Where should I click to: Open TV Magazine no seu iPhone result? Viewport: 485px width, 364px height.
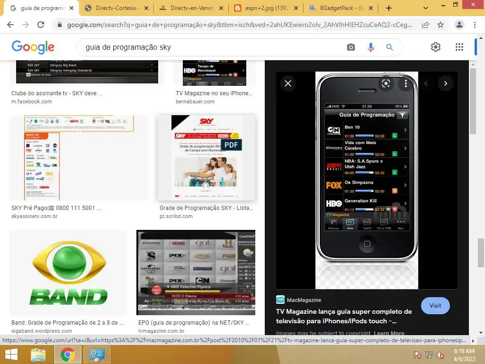(214, 93)
